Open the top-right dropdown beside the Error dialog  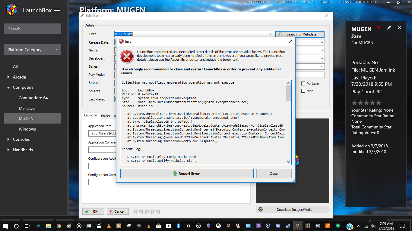click(322, 42)
